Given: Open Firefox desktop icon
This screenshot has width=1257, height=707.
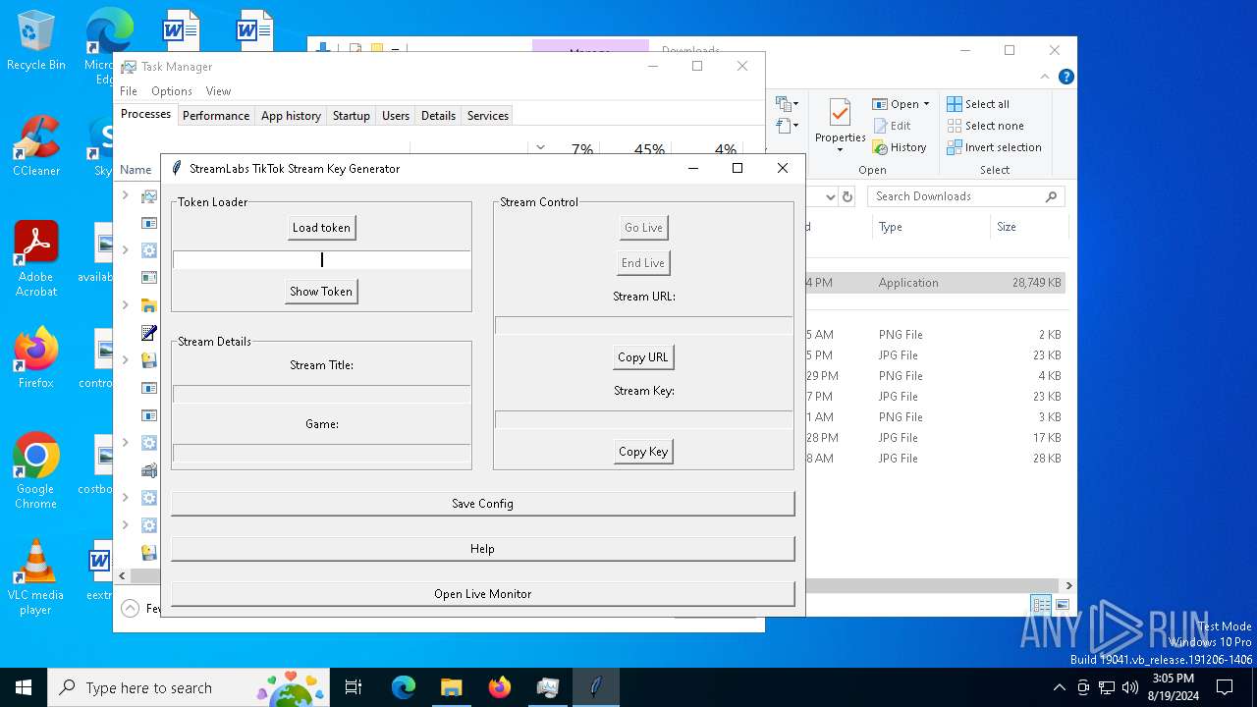Looking at the screenshot, I should pyautogui.click(x=36, y=358).
